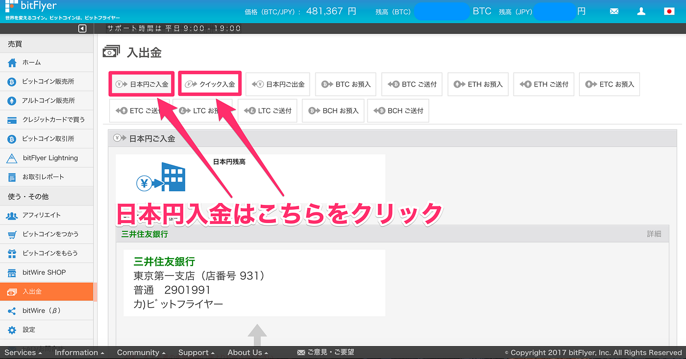Viewport: 686px width, 359px height.
Task: Expand the Support footer menu
Action: (196, 353)
